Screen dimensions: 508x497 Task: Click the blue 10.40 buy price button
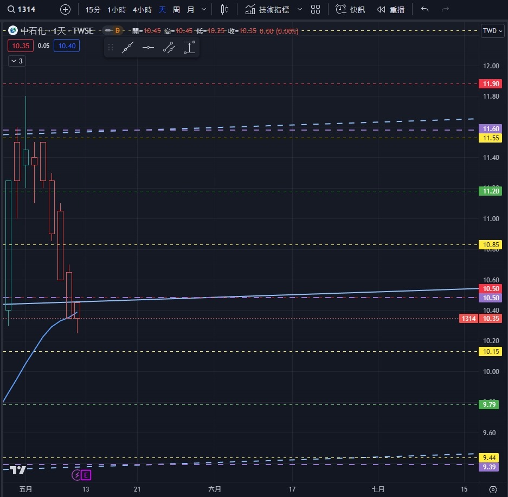click(x=67, y=46)
